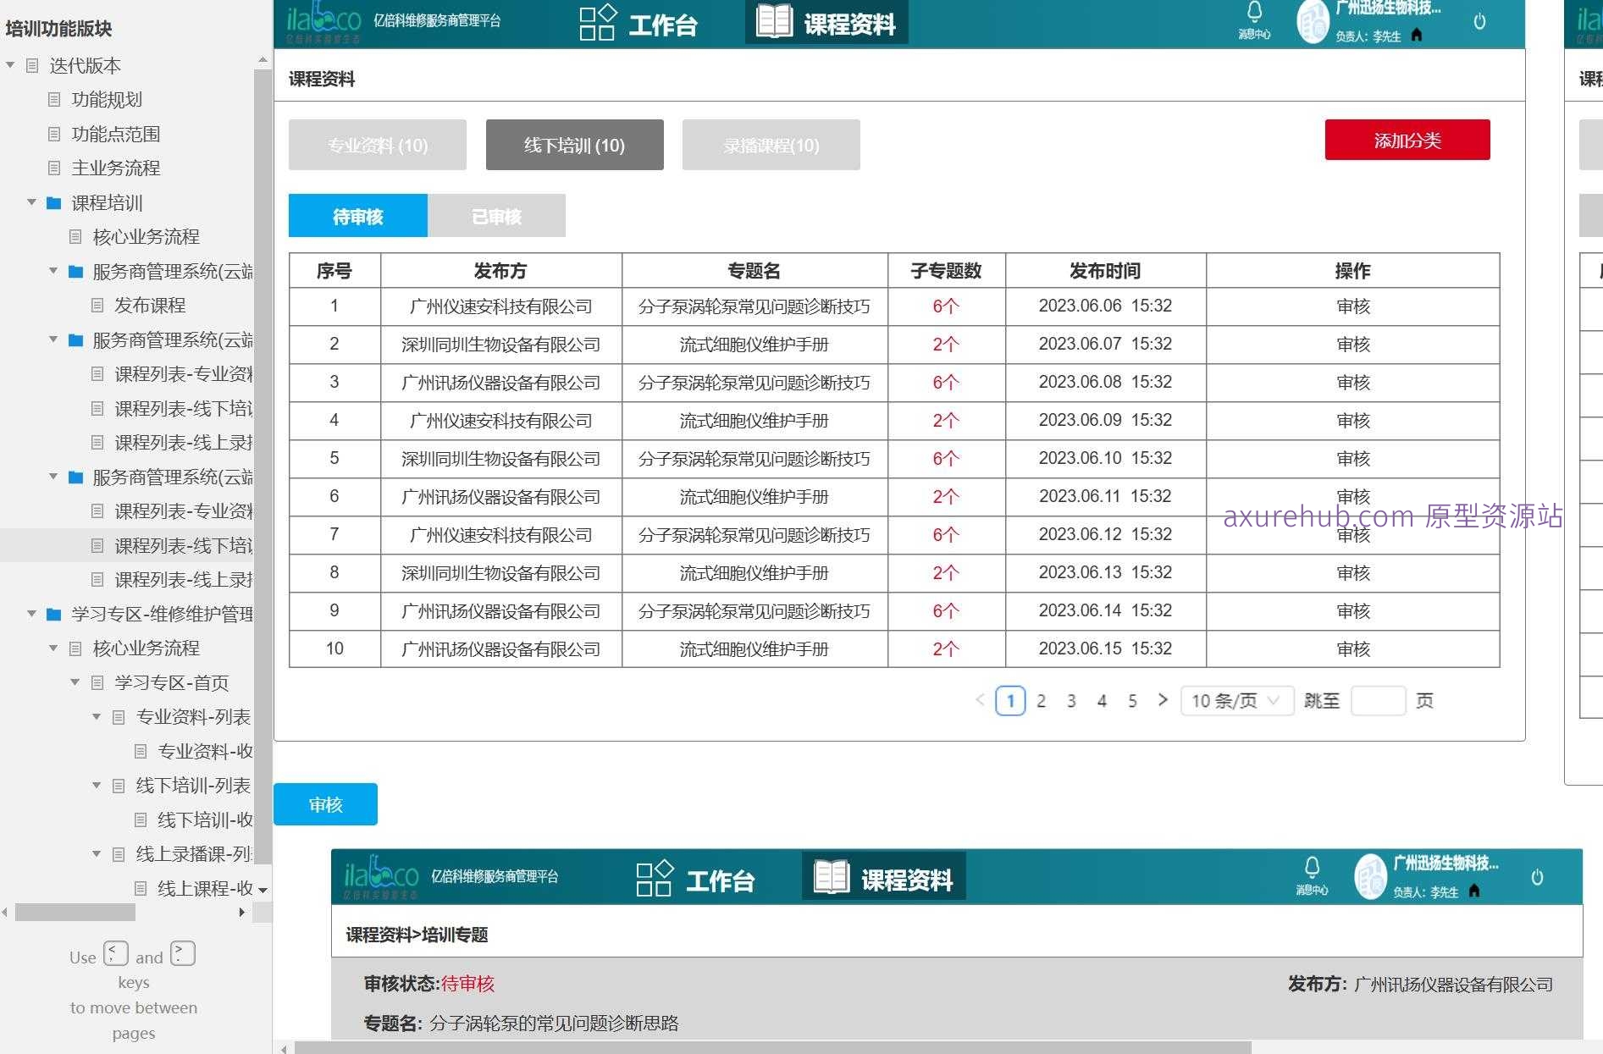Screen dimensions: 1603x1054
Task: Open the 消息中心 bell icon
Action: click(1253, 19)
